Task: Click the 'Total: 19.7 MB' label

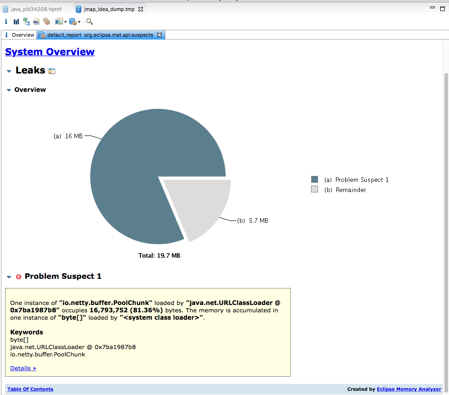Action: pyautogui.click(x=159, y=256)
